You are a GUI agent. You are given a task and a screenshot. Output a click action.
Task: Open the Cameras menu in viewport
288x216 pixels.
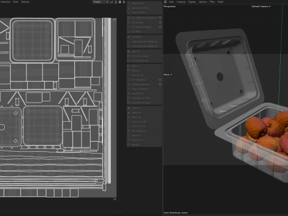coord(181,2)
